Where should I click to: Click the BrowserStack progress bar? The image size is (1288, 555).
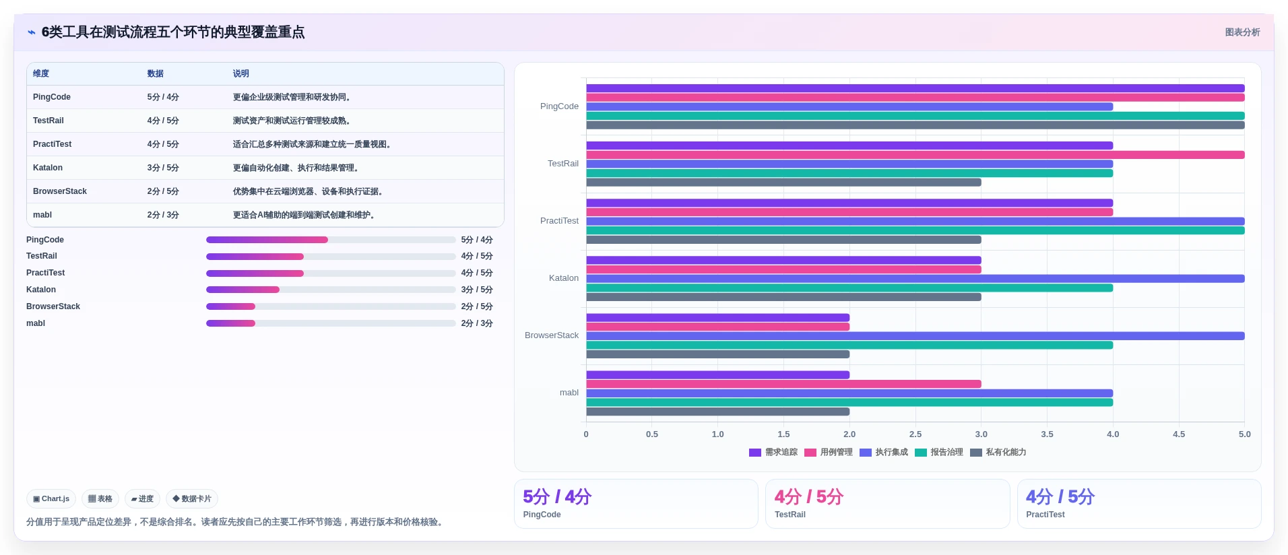pos(331,306)
